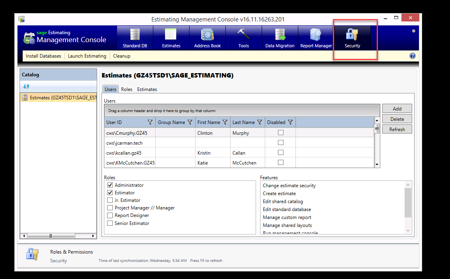Filter the User ID column
Image resolution: width=450 pixels, height=279 pixels.
pos(150,122)
